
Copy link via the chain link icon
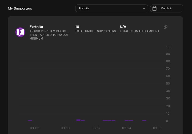[165, 27]
